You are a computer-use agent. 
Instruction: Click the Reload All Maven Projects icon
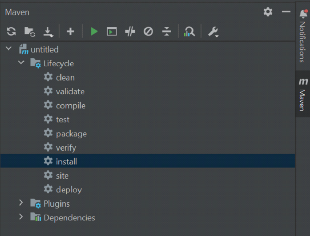(12, 32)
